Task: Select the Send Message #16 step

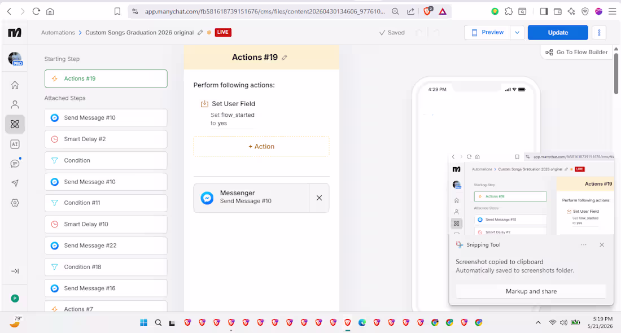Action: 106,288
